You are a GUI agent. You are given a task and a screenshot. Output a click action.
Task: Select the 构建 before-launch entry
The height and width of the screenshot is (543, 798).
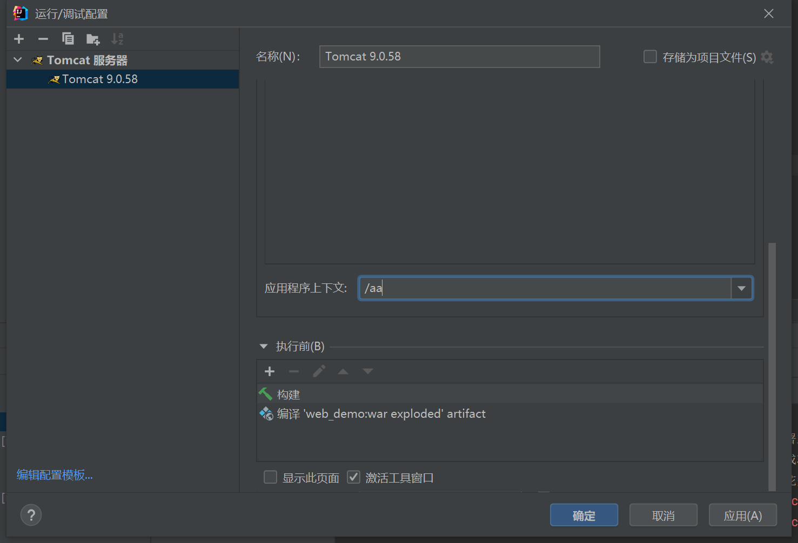(x=510, y=395)
